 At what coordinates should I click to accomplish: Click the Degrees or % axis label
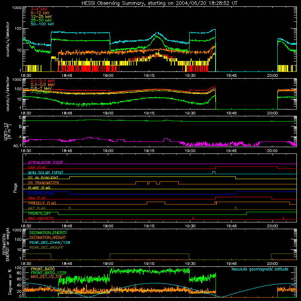click(x=10, y=282)
